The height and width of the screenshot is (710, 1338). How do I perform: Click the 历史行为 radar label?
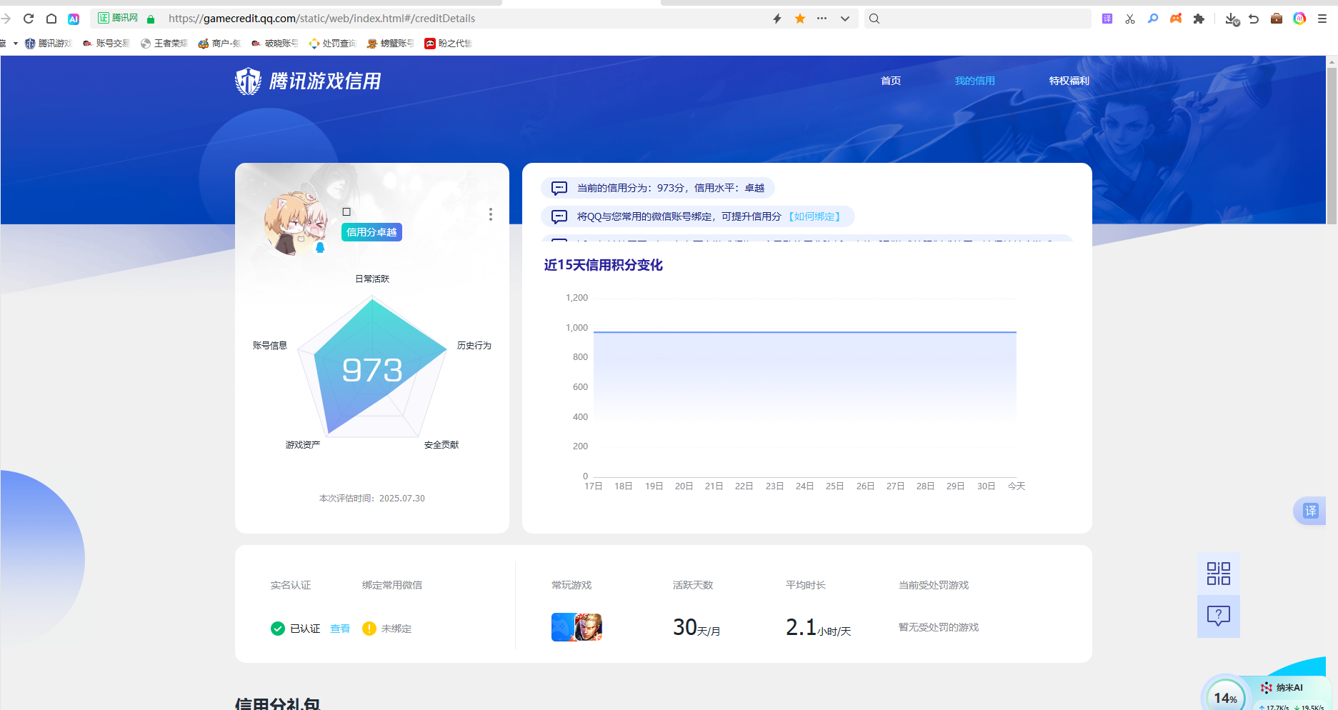click(474, 346)
